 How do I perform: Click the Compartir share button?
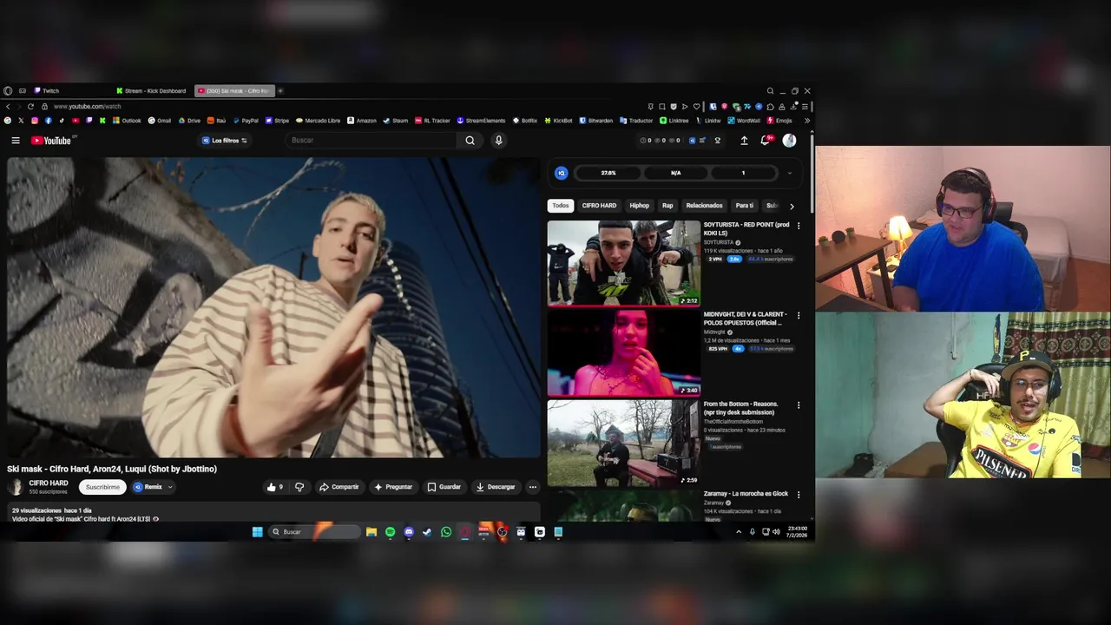coord(339,487)
